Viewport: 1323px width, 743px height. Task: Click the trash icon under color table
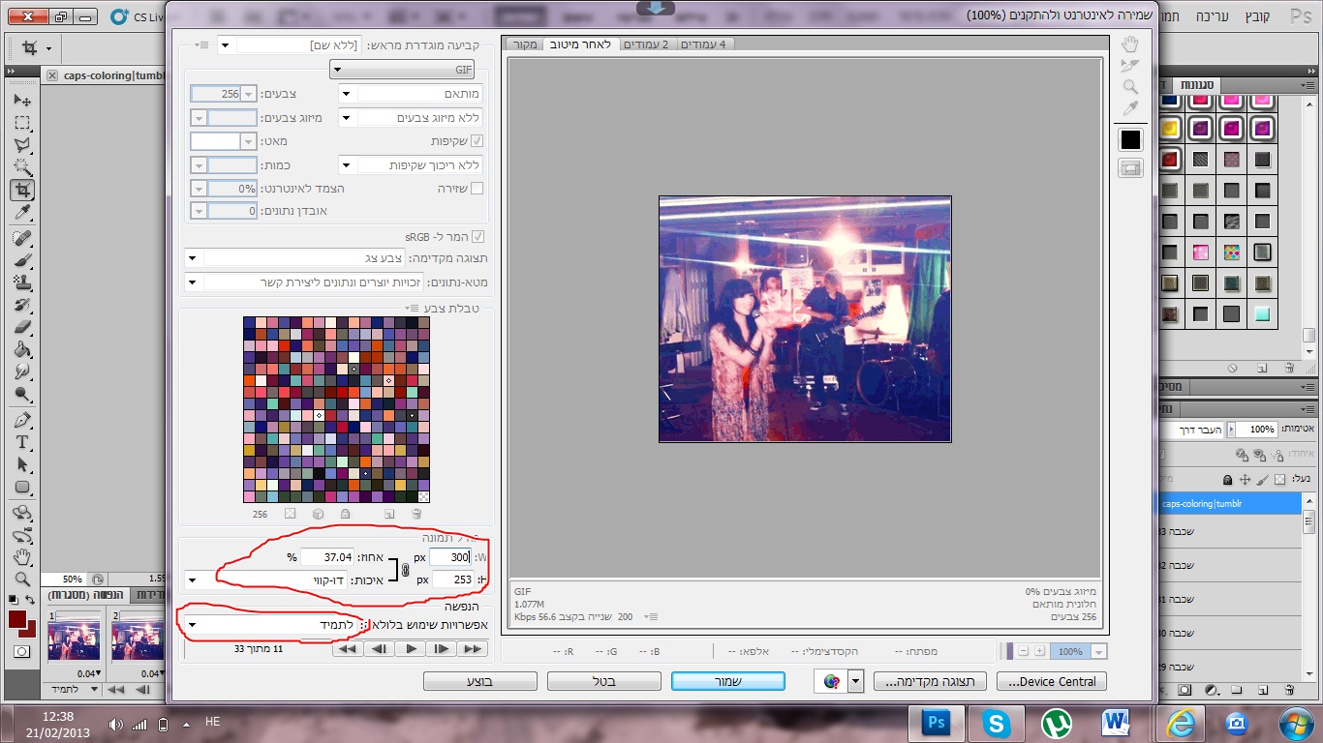point(416,514)
